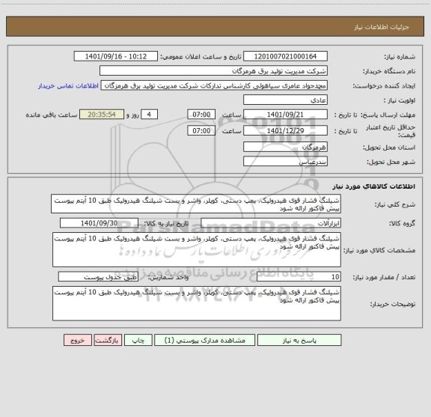This screenshot has height=417, width=431.
Task: Click the اطلاعات کالاهای مورد نیاز section heading
Action: pos(374,186)
